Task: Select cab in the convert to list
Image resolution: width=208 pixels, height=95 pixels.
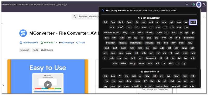Action: [x=193, y=76]
